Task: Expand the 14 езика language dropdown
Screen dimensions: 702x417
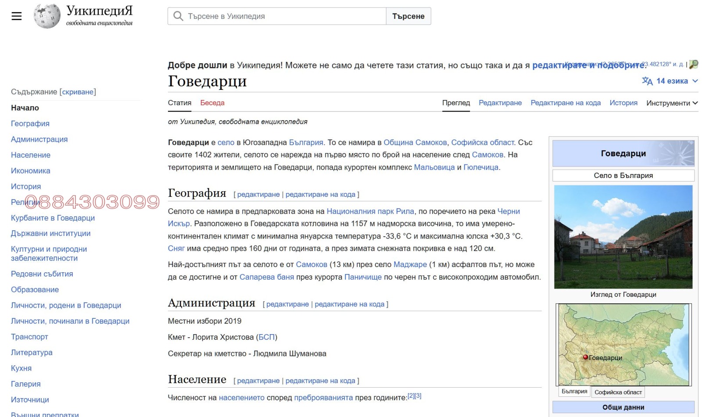Action: click(671, 81)
